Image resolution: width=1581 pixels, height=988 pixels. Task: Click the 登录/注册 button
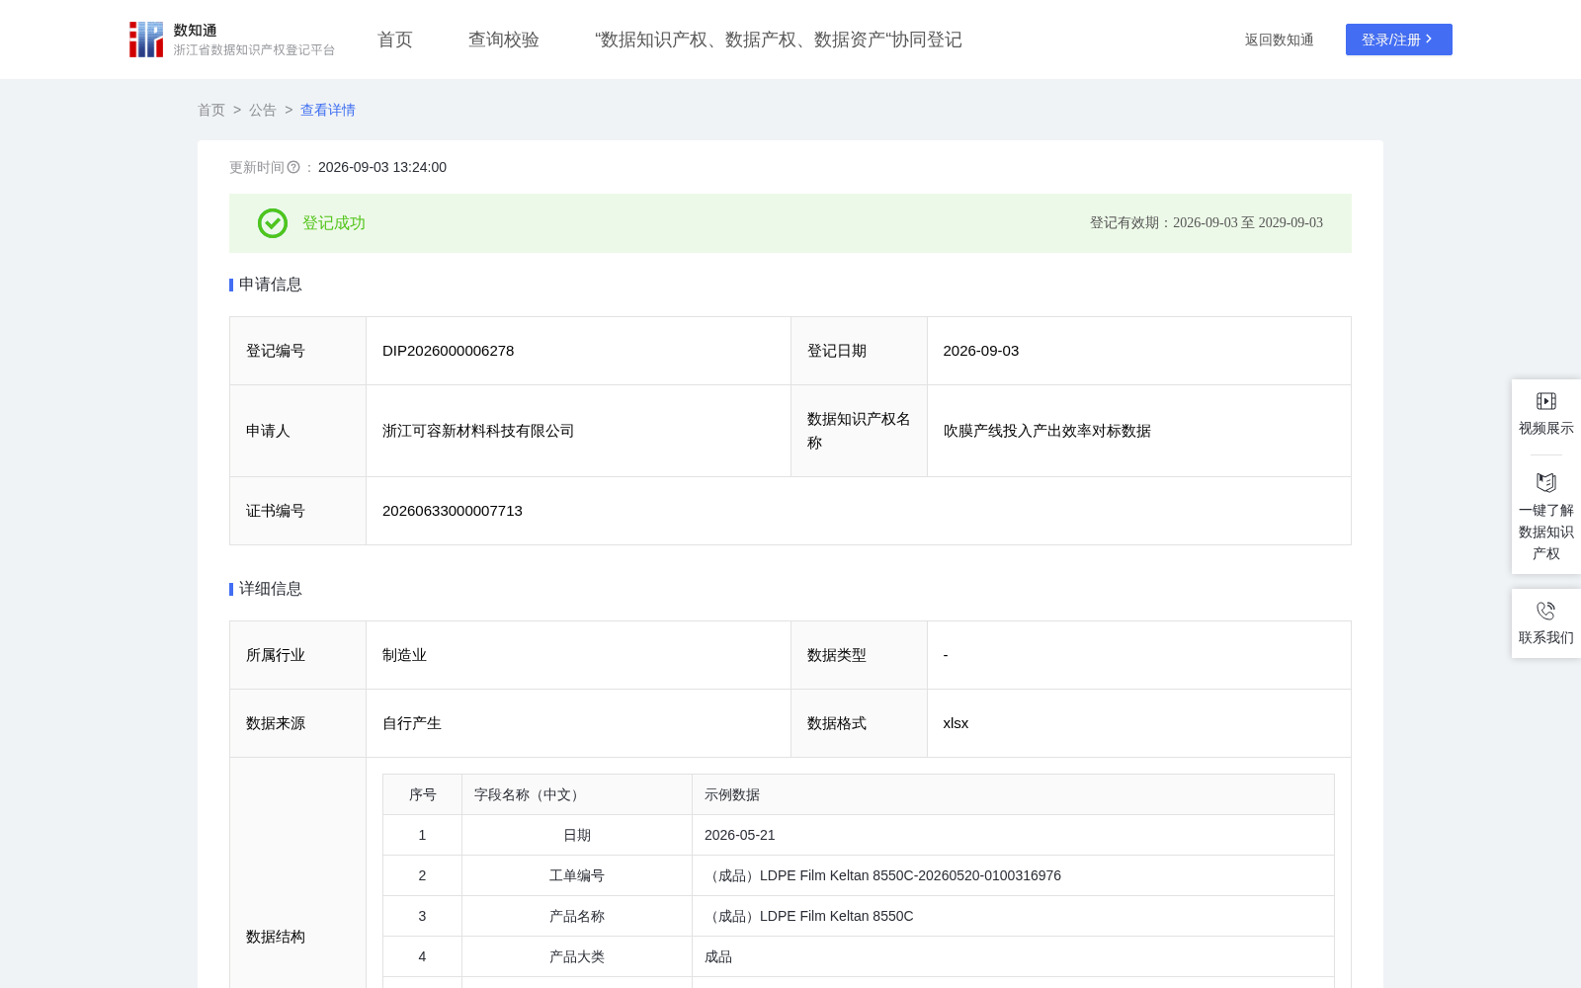pos(1399,40)
